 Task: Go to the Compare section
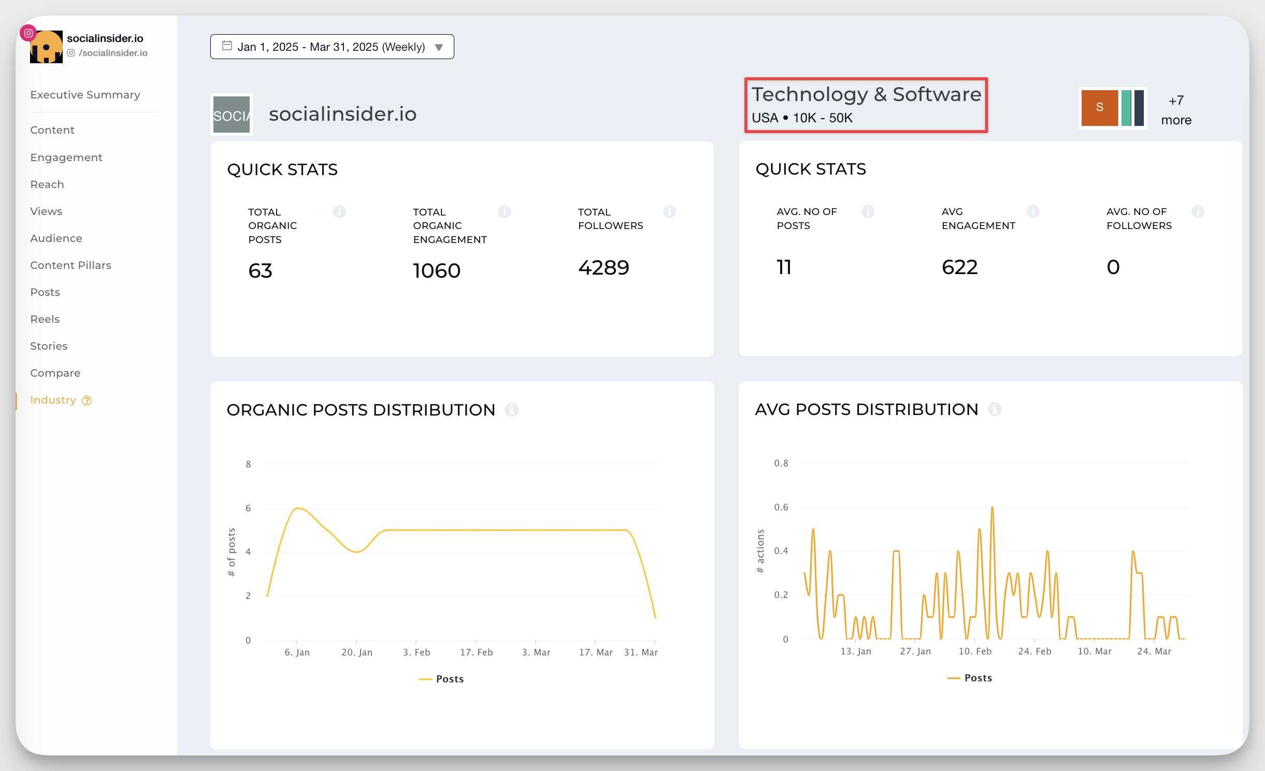click(x=55, y=373)
